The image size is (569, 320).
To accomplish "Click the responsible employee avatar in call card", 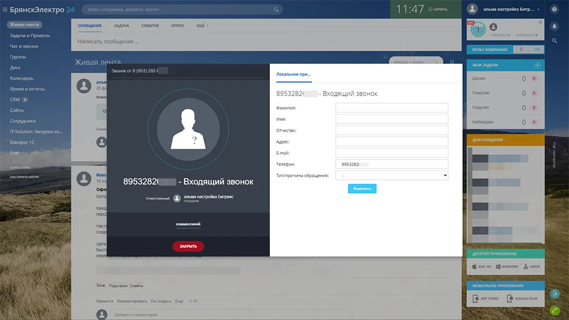I will [177, 199].
